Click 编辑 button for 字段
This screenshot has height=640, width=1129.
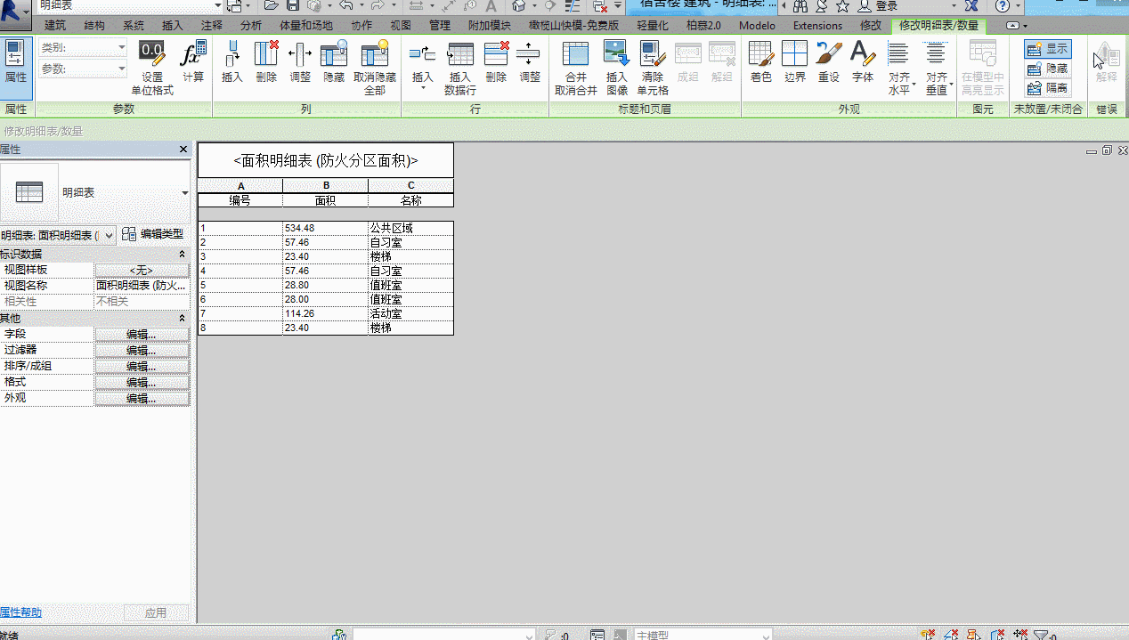[142, 335]
